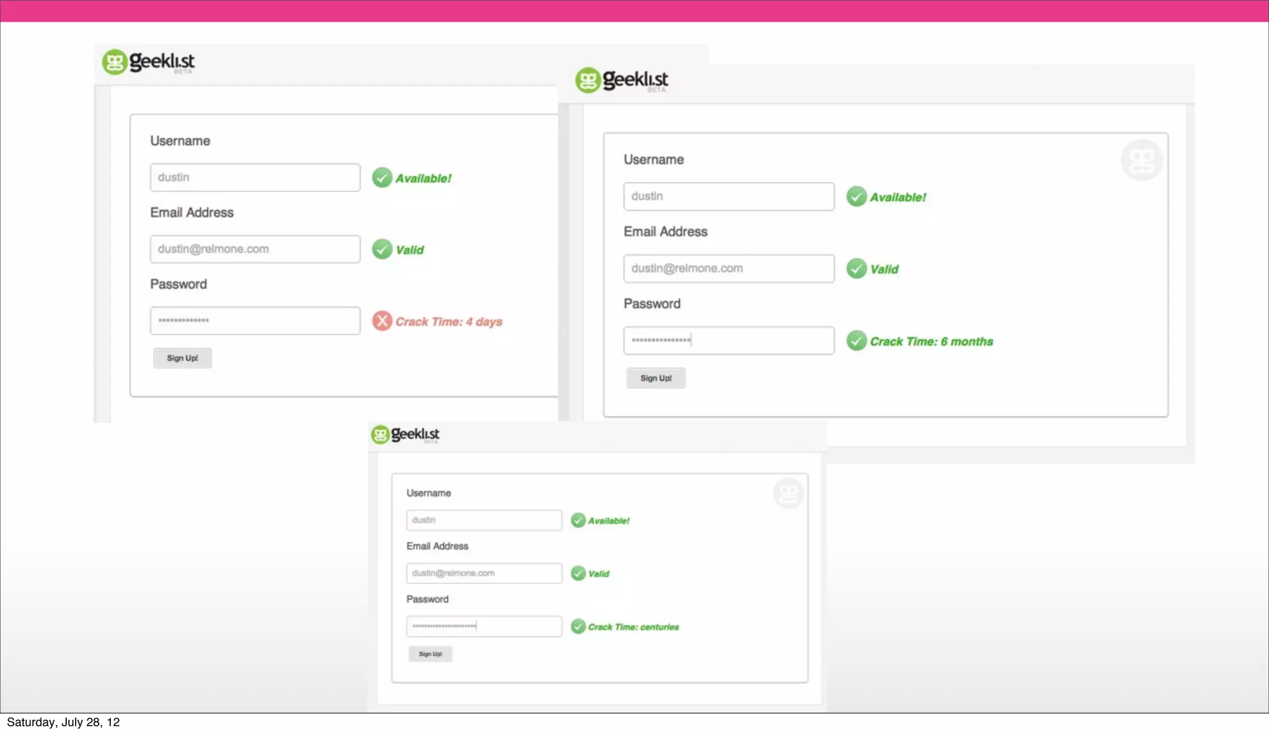1269x733 pixels.
Task: Focus the Username field in the top-left form
Action: [255, 178]
